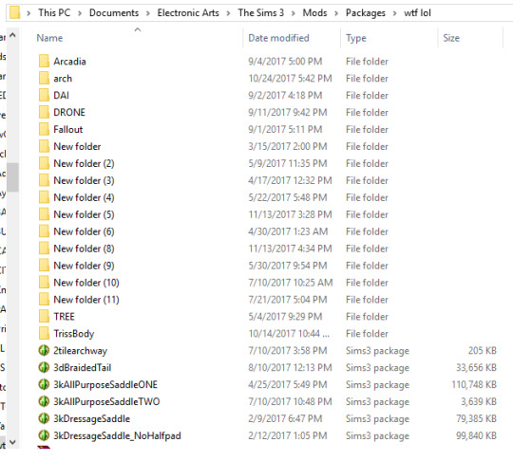513x461 pixels.
Task: Go to The Sims 3 breadcrumb
Action: (260, 12)
